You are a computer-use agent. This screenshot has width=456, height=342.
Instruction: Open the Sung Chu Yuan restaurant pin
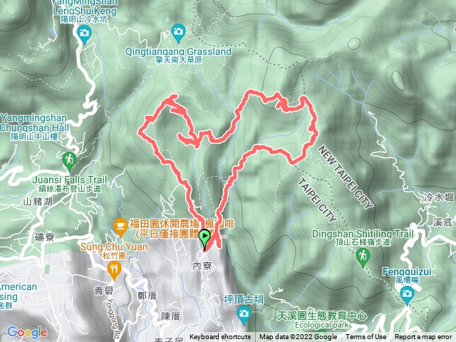[x=114, y=271]
